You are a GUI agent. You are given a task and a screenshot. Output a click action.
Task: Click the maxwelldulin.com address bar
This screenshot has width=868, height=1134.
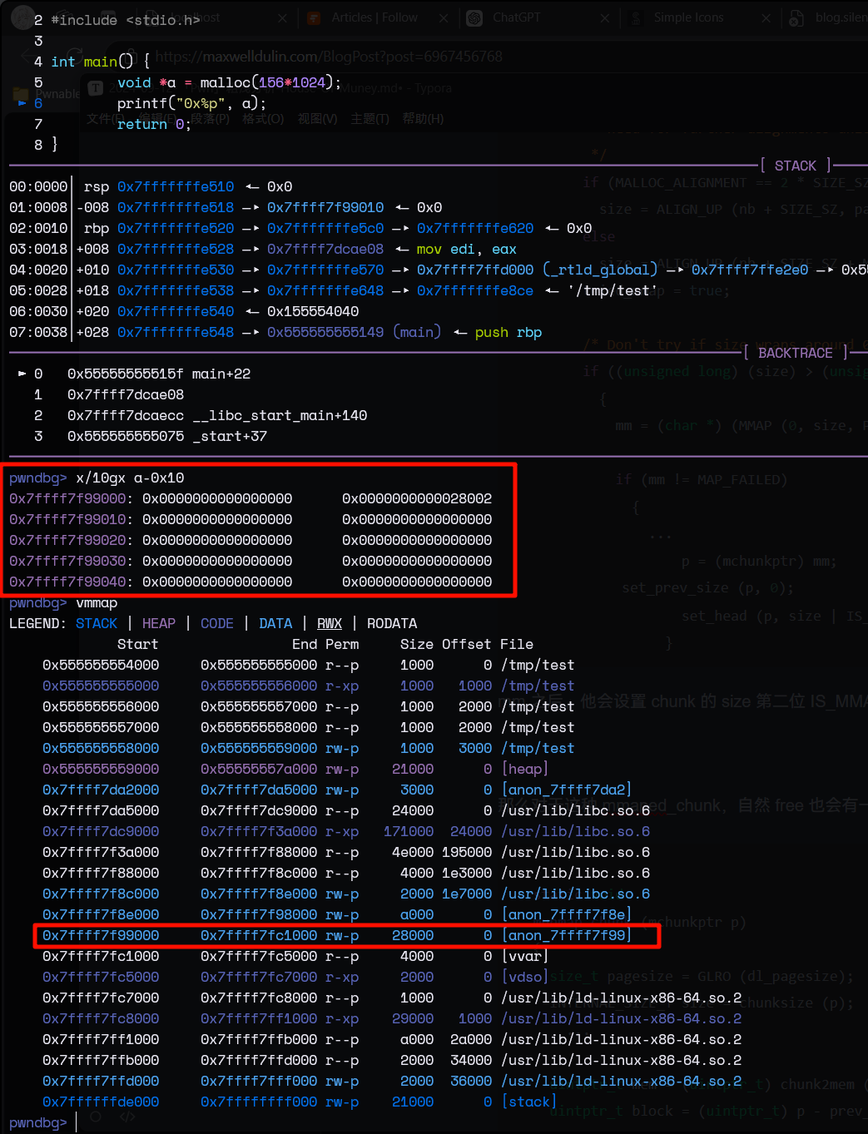(329, 57)
